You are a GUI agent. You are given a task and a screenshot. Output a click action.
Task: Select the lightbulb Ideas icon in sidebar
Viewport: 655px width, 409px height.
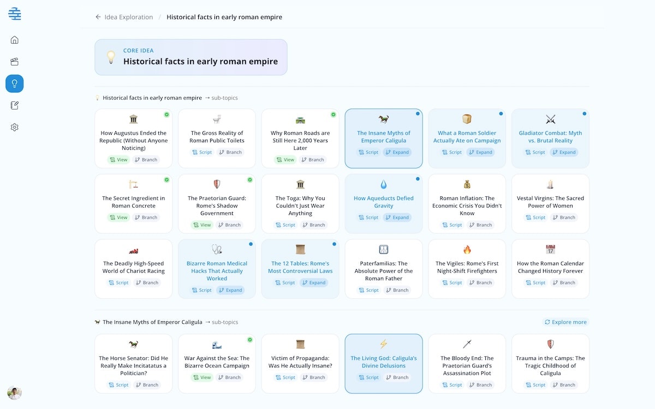(x=15, y=83)
